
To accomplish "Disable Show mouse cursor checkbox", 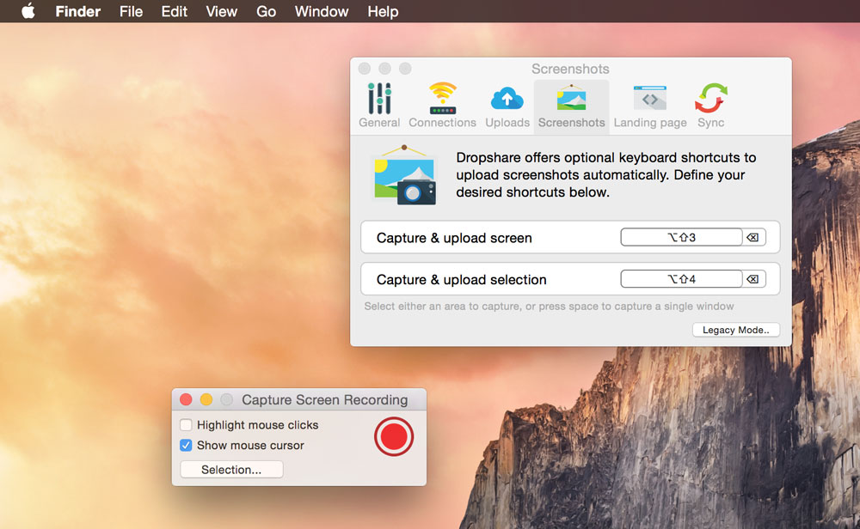I will [186, 445].
